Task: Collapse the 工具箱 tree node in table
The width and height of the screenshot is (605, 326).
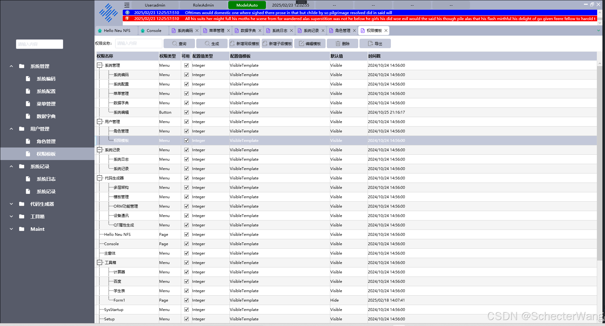Action: (100, 263)
